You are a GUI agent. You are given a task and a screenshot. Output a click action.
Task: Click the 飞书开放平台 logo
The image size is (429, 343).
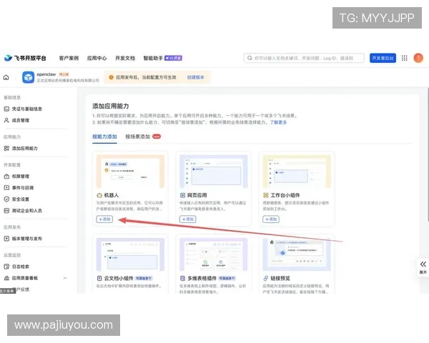coord(25,58)
